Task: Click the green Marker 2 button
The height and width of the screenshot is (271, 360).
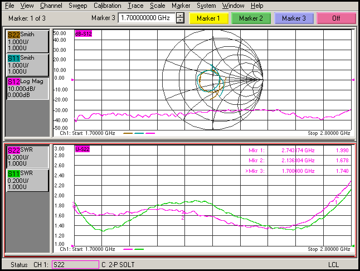Action: 250,18
